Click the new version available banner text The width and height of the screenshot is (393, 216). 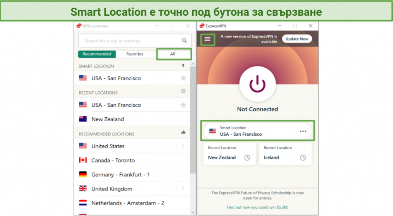pyautogui.click(x=249, y=39)
